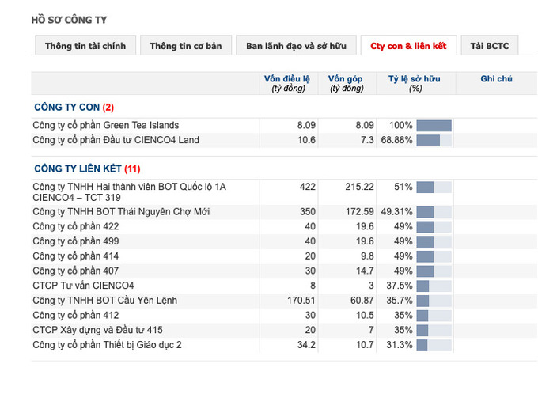This screenshot has height=394, width=538.
Task: Open Ban lãnh đạo và sở hữu tab
Action: (296, 45)
